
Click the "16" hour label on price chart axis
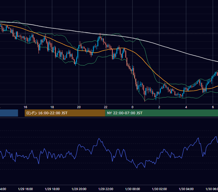[x=25, y=107]
